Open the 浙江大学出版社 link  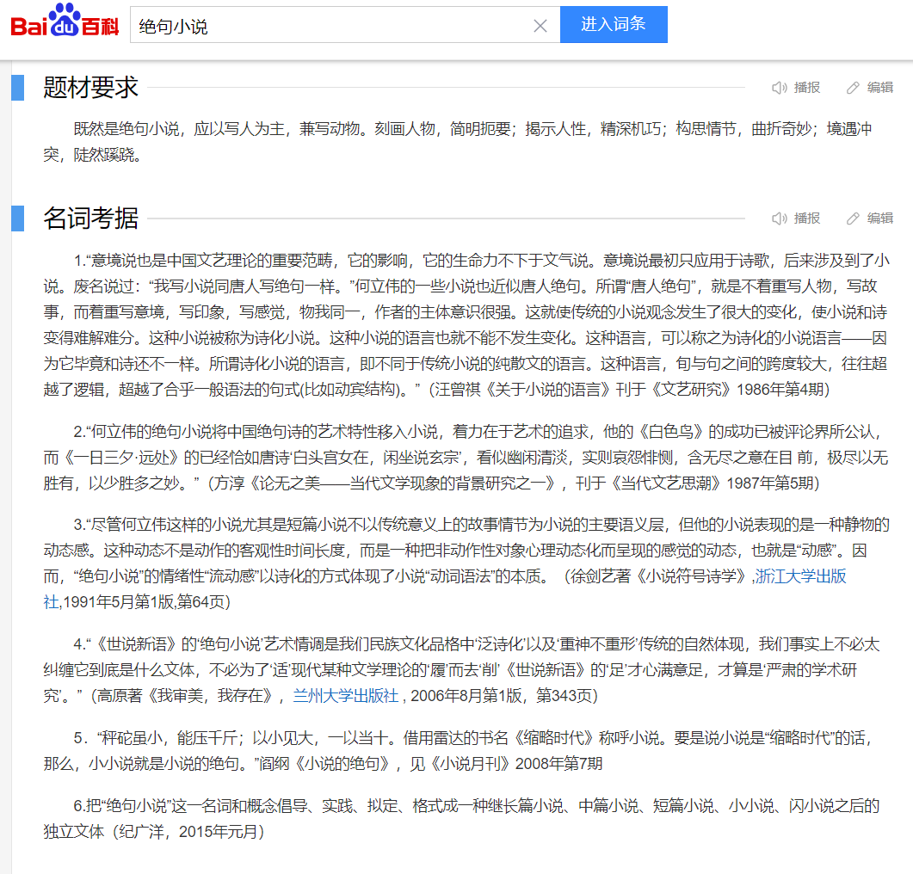point(800,575)
